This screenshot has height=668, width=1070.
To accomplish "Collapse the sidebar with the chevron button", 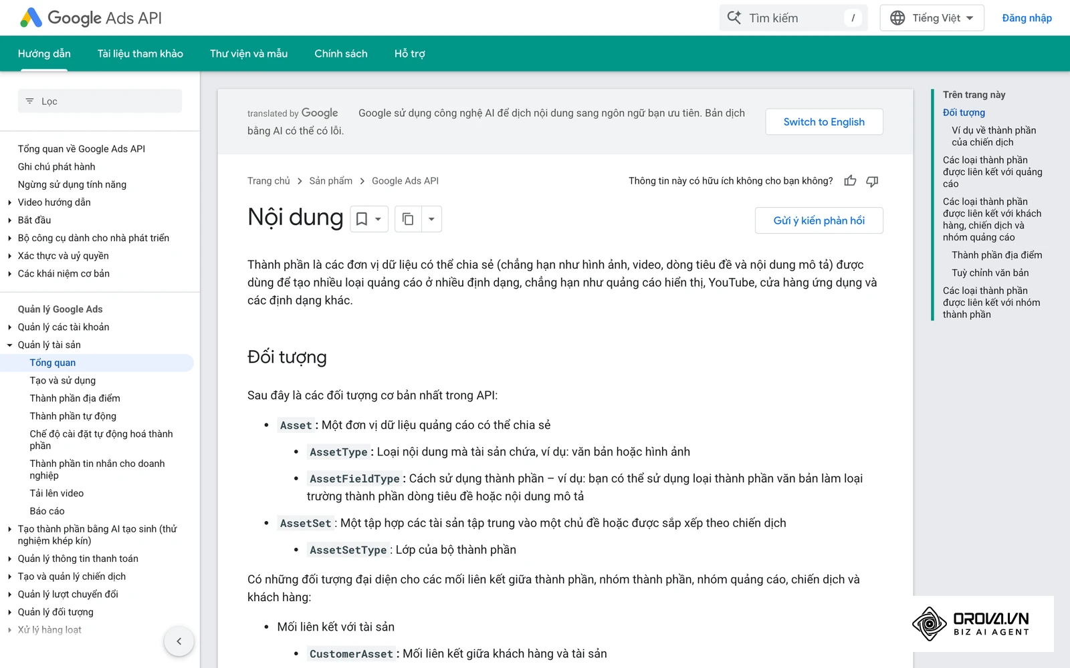I will (x=179, y=641).
